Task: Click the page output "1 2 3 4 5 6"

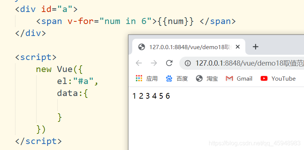Action: [x=151, y=96]
